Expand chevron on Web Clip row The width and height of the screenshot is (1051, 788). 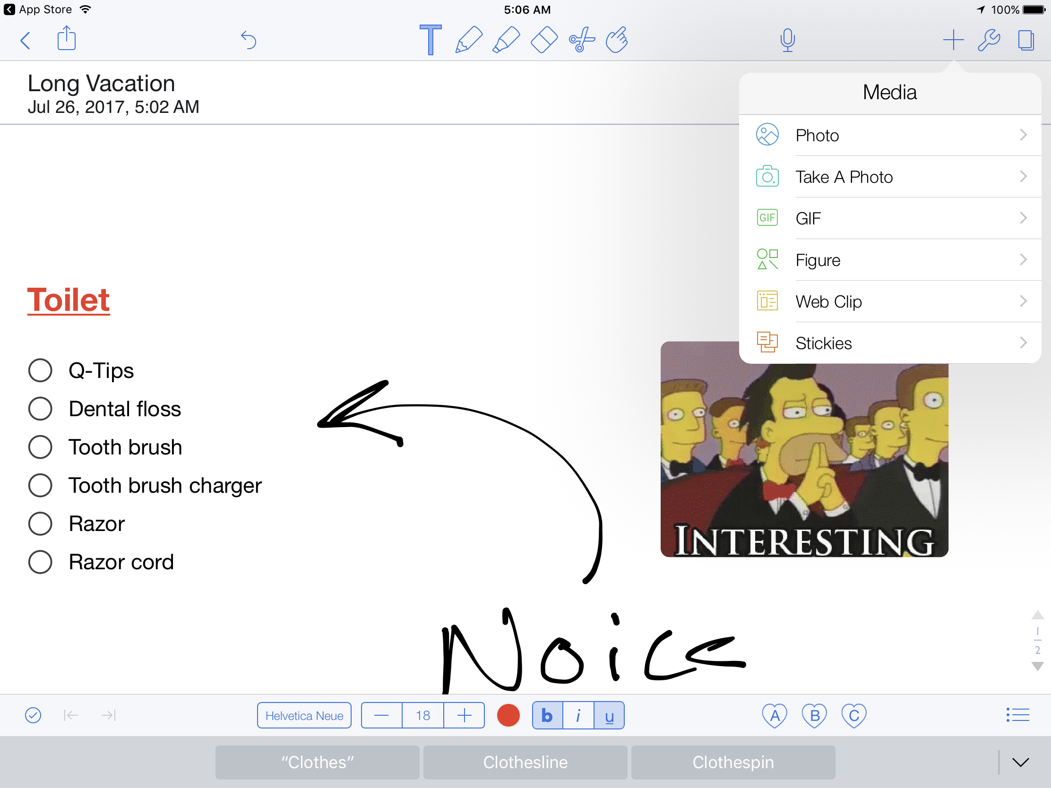[1024, 301]
